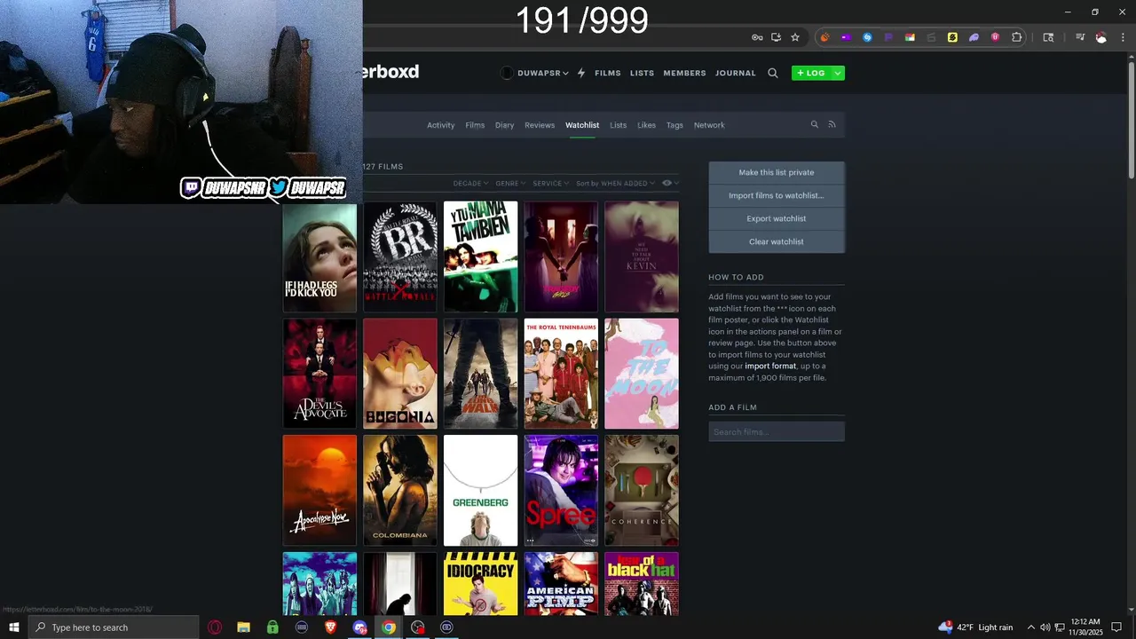Open the Network tab

tap(709, 125)
